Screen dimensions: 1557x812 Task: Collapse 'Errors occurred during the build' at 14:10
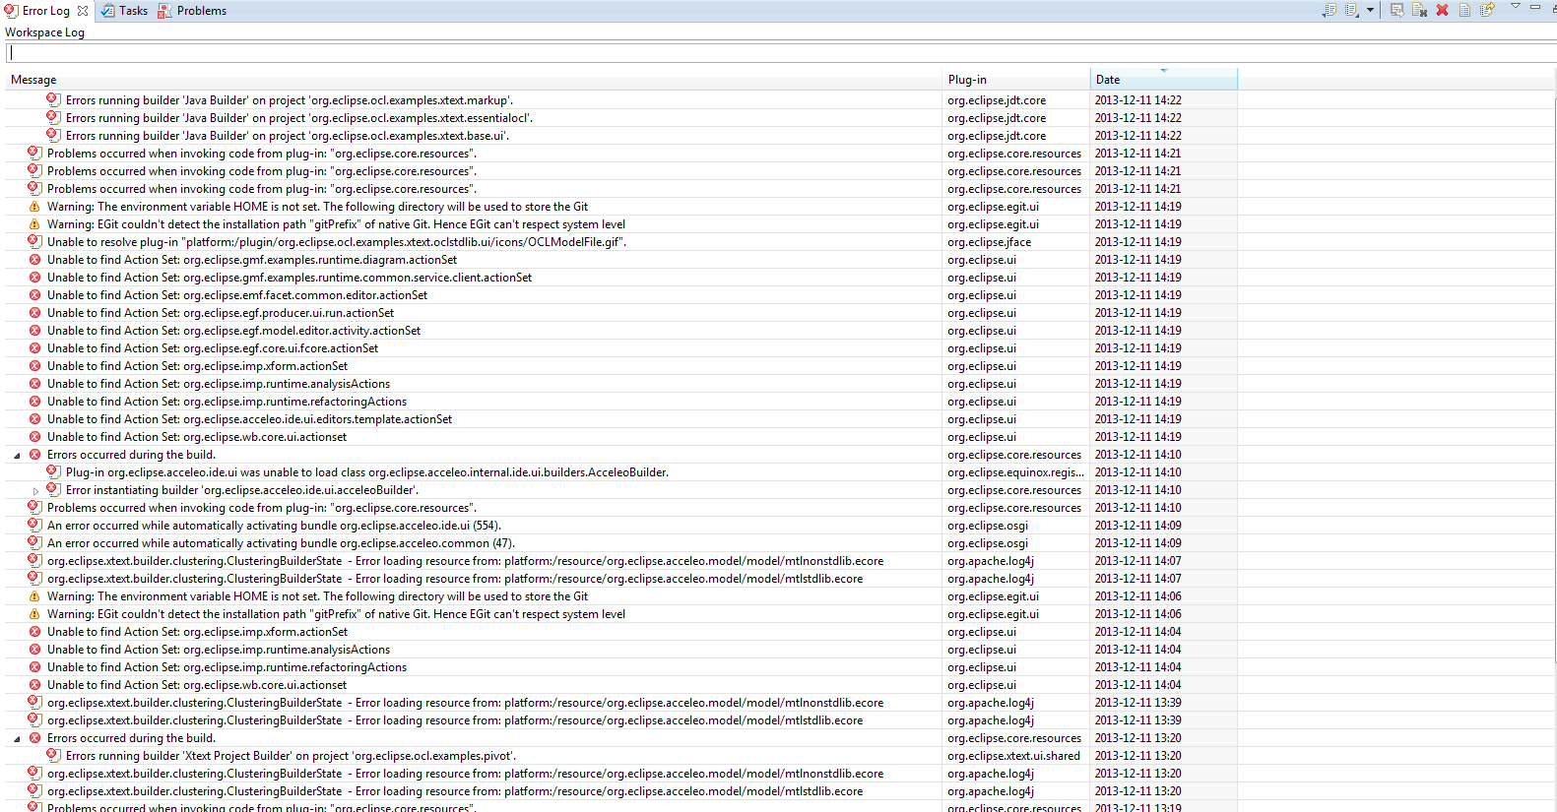click(17, 456)
